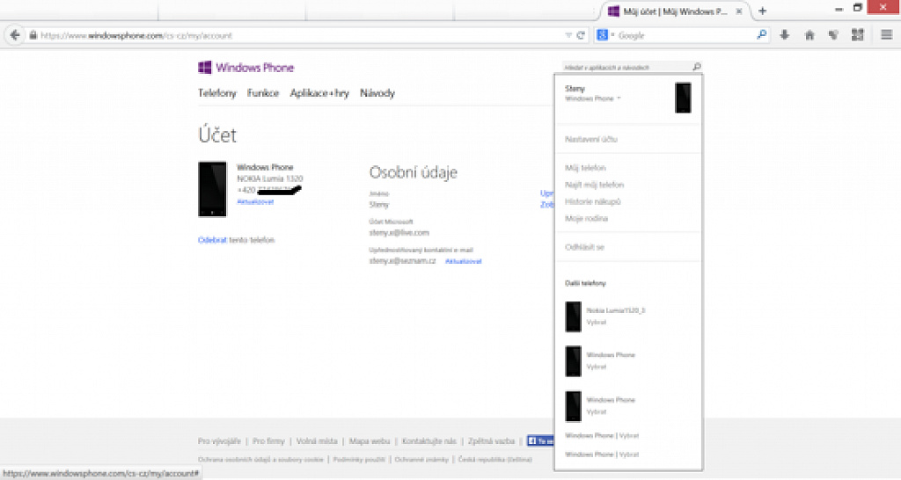This screenshot has height=480, width=901.
Task: Click the Zob... link beside Steny
Action: coord(547,205)
